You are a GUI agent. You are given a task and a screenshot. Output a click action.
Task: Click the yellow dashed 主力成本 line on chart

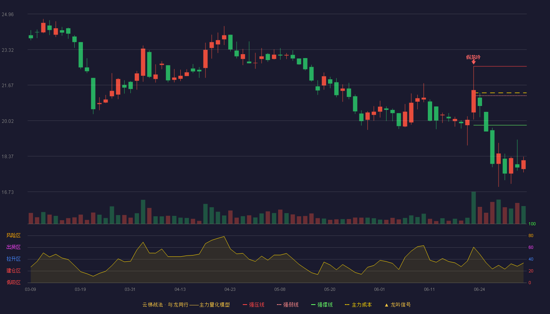point(500,93)
